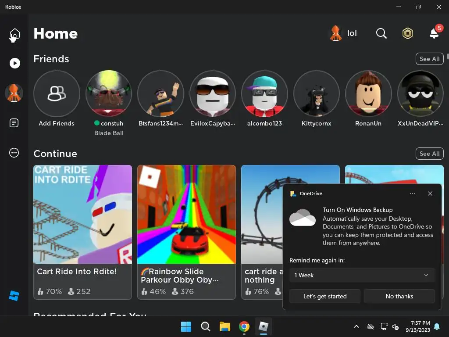Open the Home icon in sidebar
The height and width of the screenshot is (337, 449).
tap(14, 34)
